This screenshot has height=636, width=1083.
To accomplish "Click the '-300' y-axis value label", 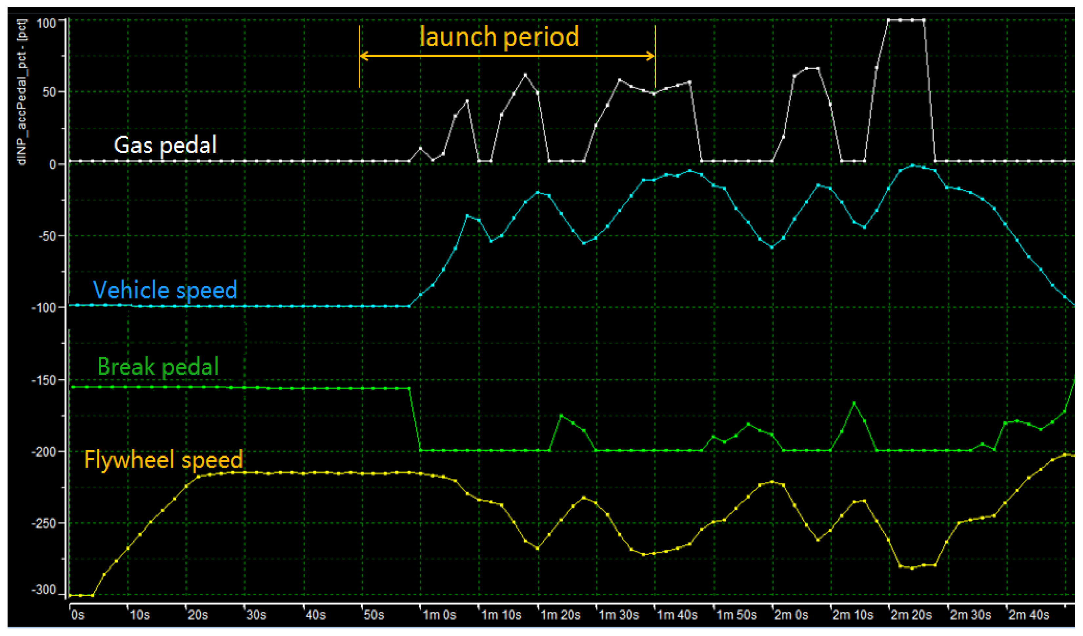I will [44, 590].
